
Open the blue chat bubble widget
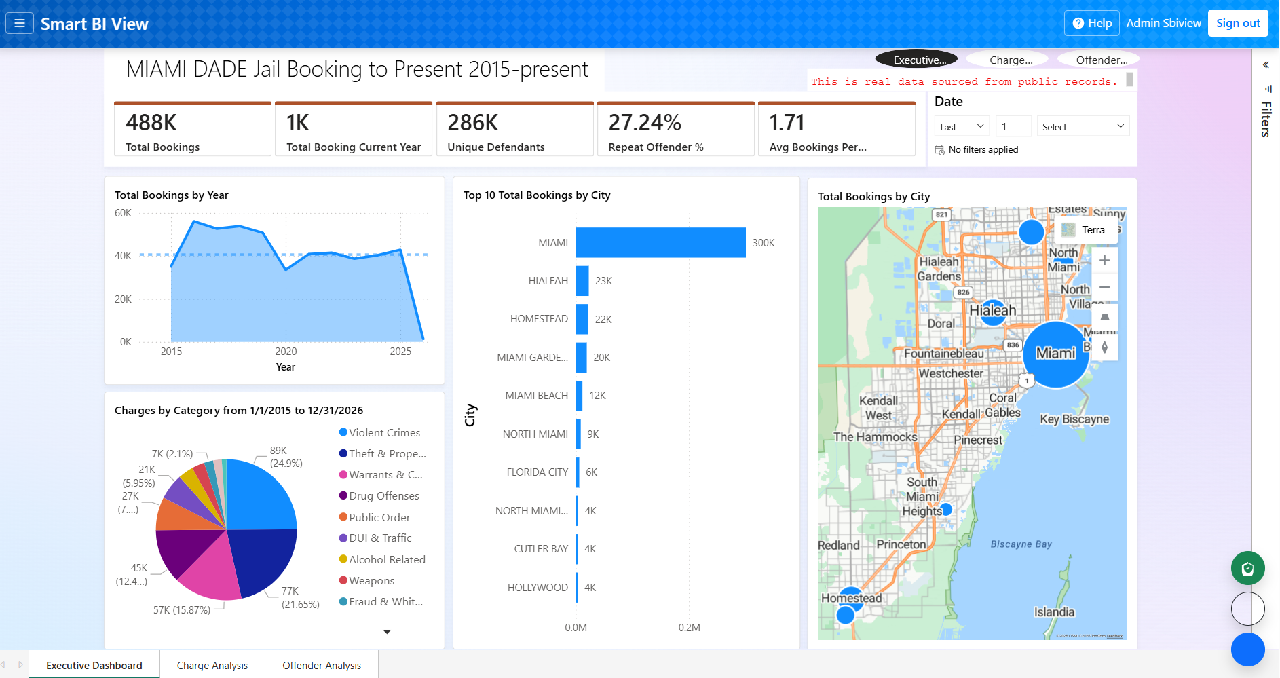click(1247, 649)
